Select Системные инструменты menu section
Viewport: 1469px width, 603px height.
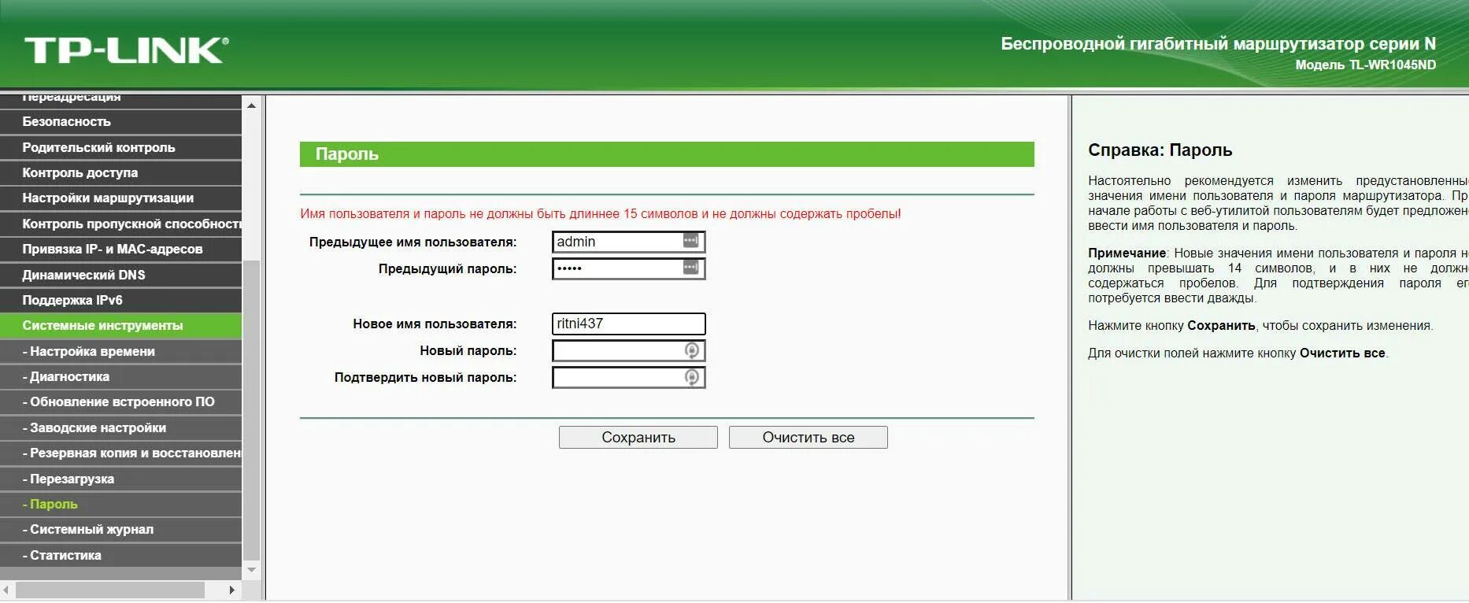[120, 325]
